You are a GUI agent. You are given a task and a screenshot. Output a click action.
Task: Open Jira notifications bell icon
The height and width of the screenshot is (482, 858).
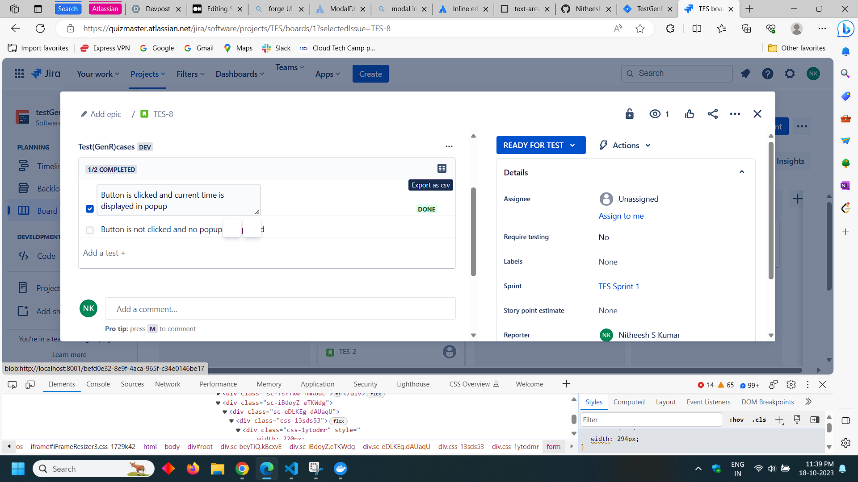745,74
